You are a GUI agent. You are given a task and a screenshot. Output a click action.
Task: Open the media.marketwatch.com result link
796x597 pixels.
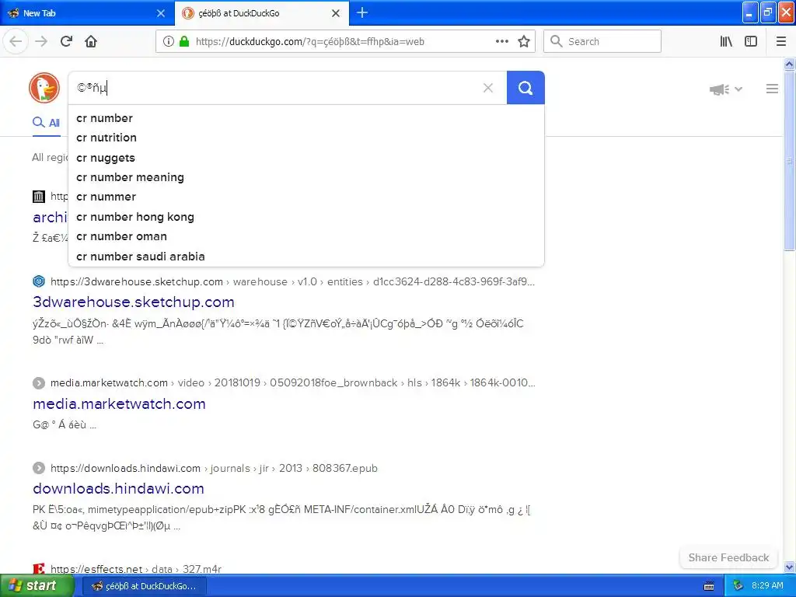119,404
